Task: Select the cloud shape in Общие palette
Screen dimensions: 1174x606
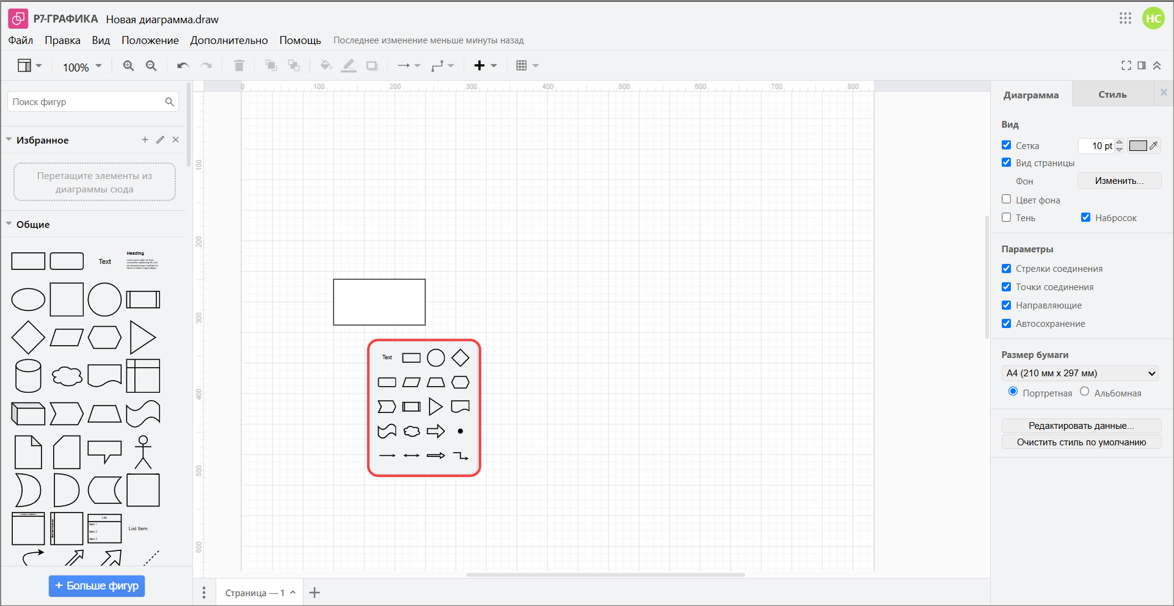Action: coord(67,376)
